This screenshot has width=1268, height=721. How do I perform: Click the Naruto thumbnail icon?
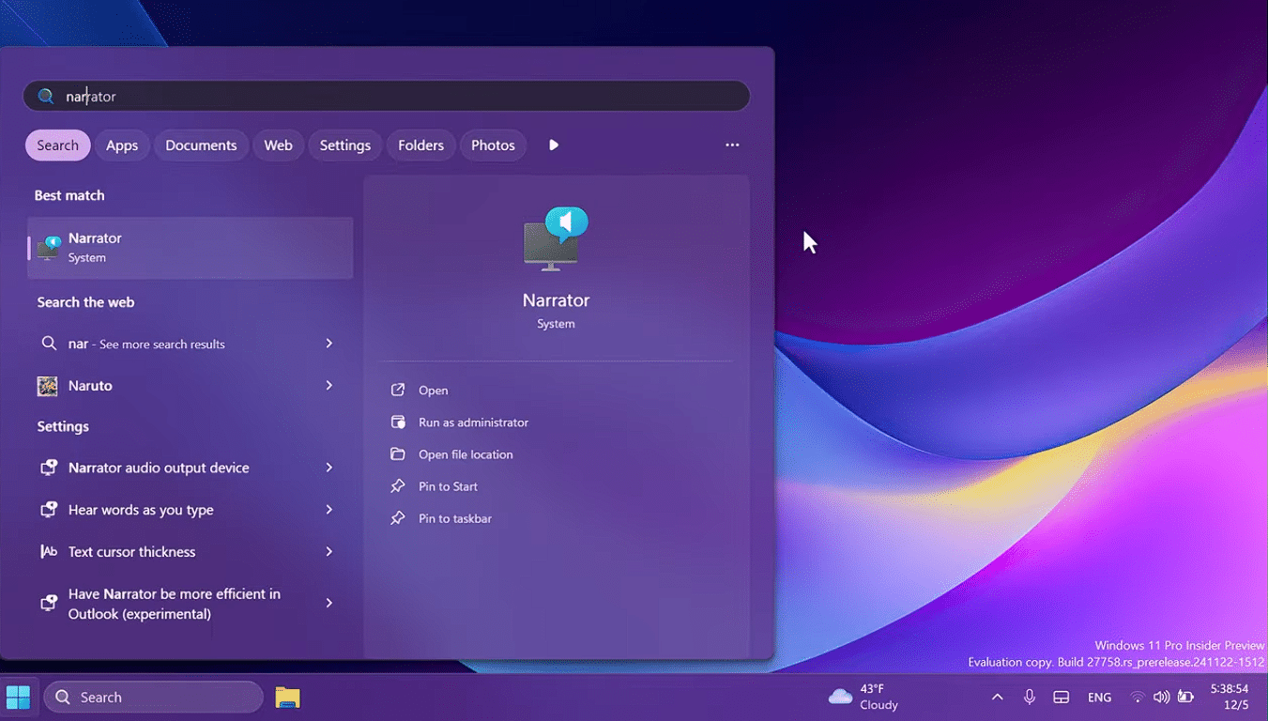[x=47, y=386]
